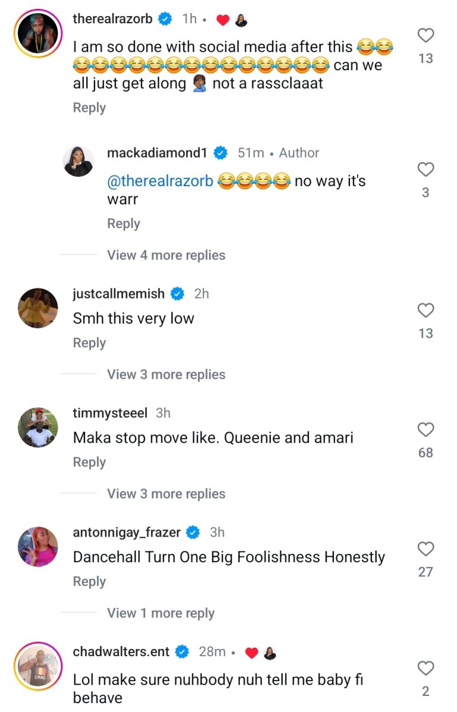457x712 pixels.
Task: Tap justcallmemish's yellow profile photo
Action: [37, 308]
